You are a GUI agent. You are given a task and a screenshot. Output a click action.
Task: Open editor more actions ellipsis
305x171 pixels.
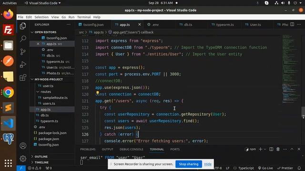tap(299, 24)
